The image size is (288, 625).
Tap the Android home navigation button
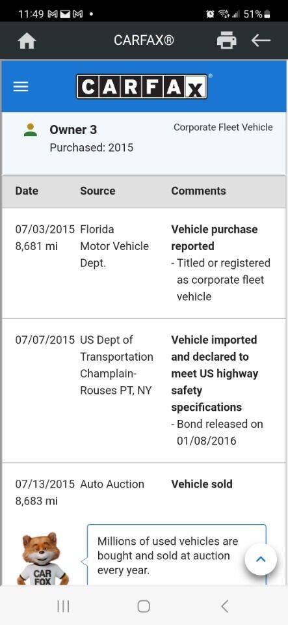[144, 606]
